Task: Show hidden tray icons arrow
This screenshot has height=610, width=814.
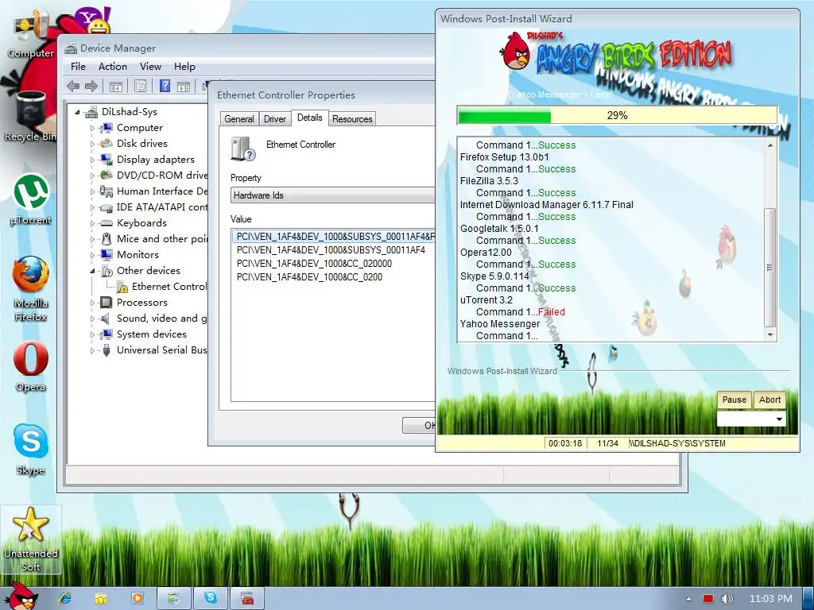Action: [689, 599]
